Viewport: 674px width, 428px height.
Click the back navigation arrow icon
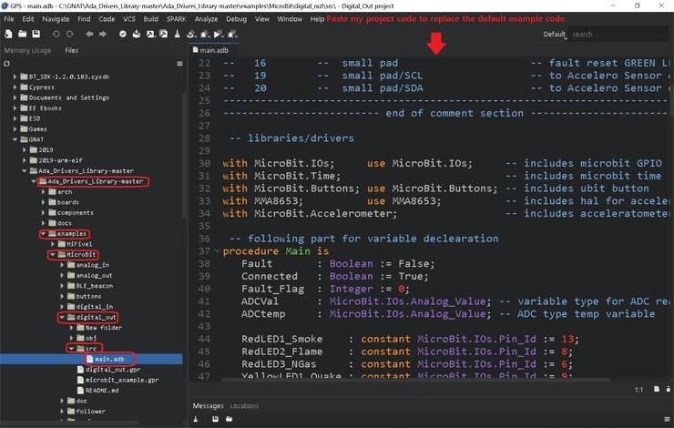coord(87,34)
